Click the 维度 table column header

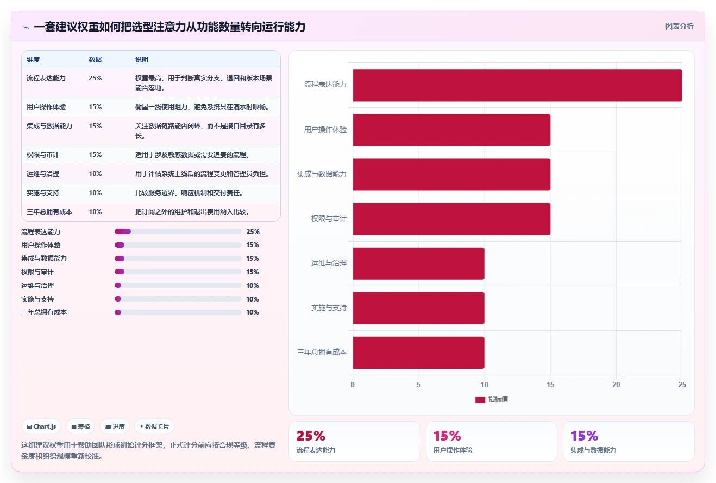[x=33, y=59]
